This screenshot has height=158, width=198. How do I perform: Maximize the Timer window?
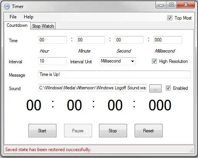pos(172,5)
